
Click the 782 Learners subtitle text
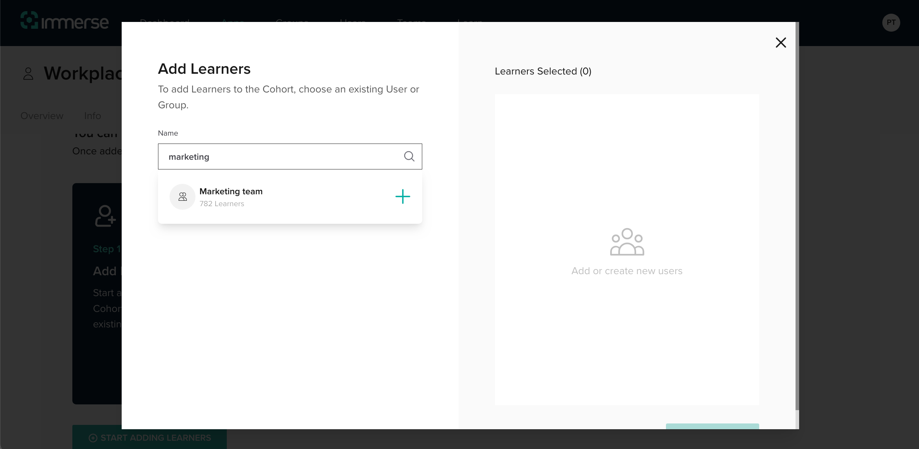tap(222, 204)
